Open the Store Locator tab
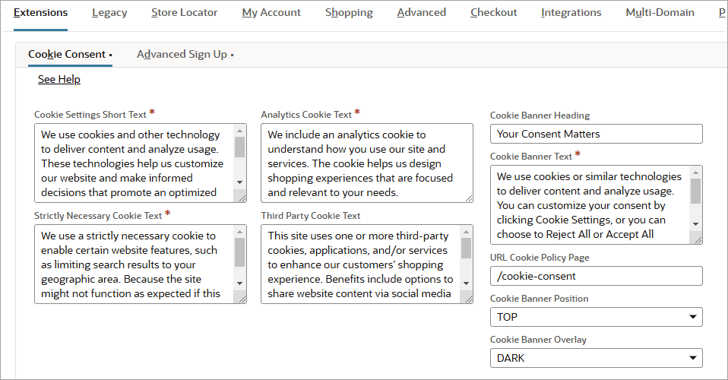The image size is (728, 380). (x=185, y=13)
